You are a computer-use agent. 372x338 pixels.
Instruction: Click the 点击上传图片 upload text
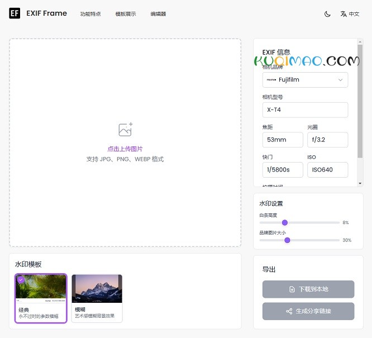[125, 149]
